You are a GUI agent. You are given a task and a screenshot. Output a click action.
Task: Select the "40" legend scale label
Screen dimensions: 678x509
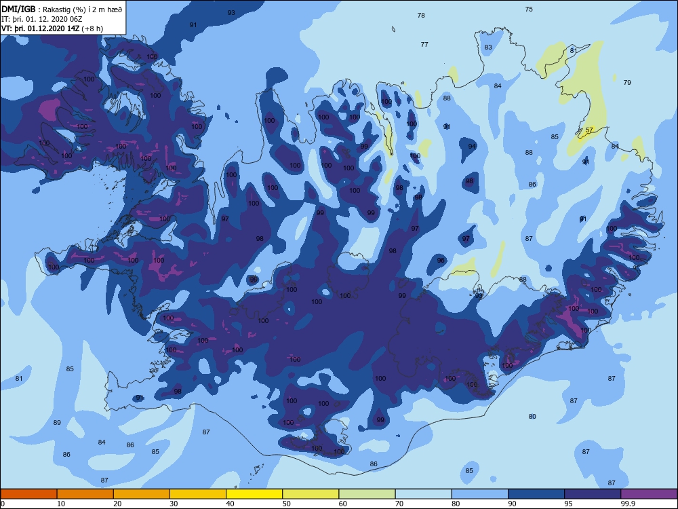(x=230, y=504)
